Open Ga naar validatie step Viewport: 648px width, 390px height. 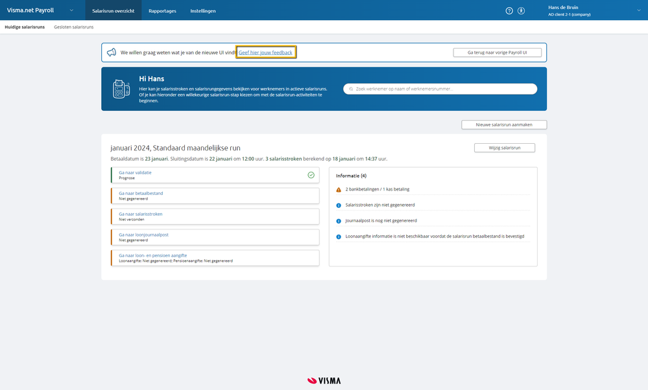coord(215,175)
